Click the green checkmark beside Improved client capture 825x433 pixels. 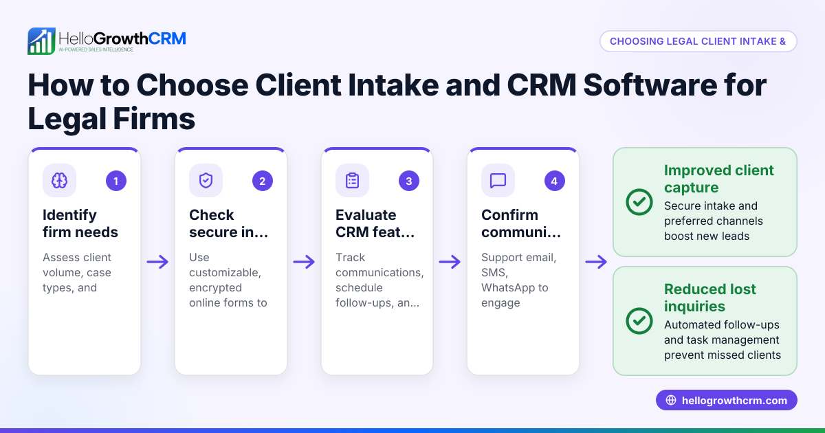pyautogui.click(x=639, y=202)
